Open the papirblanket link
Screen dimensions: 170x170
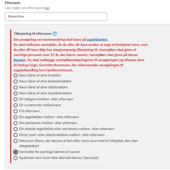(97, 40)
